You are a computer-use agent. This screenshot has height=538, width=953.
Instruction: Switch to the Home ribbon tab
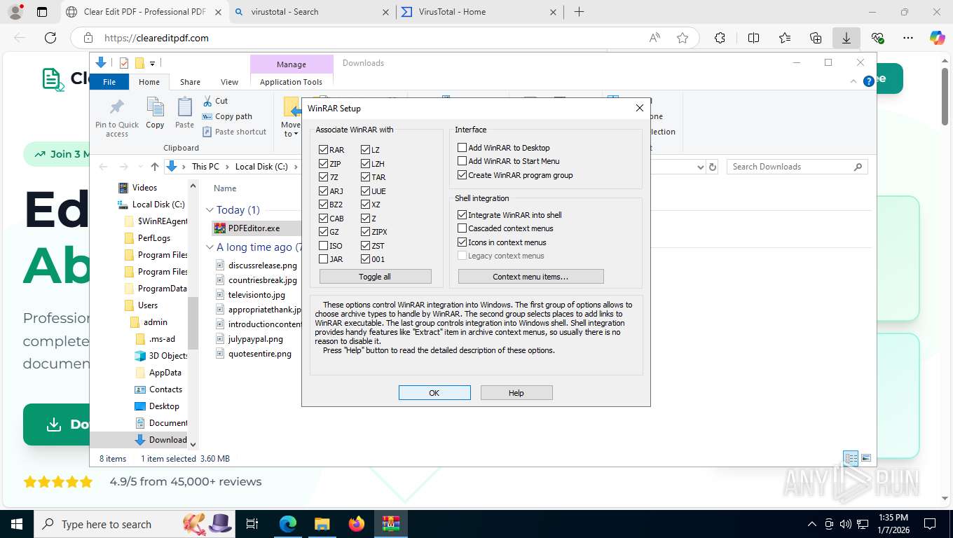point(149,82)
